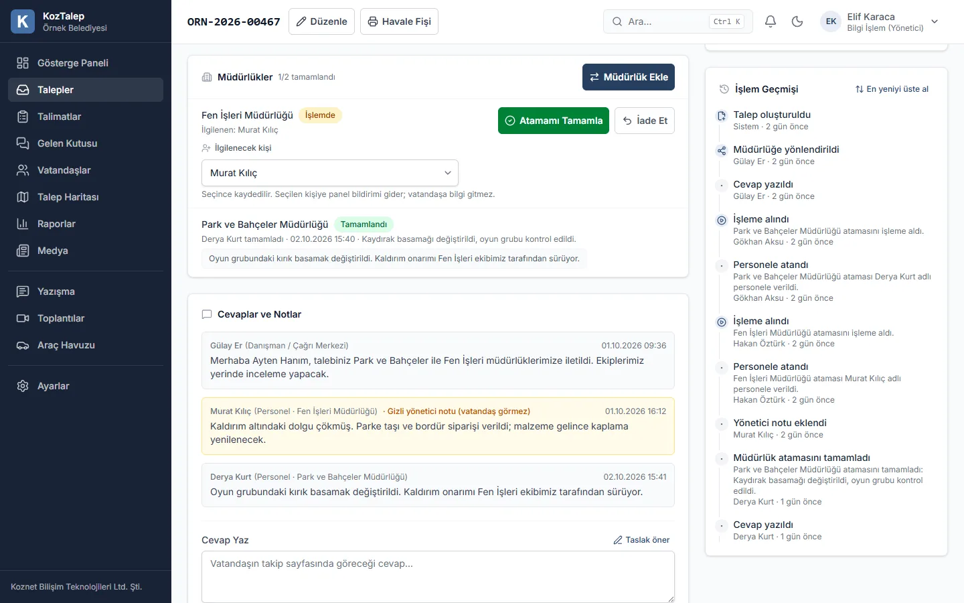Click the Toplantılar camera icon
The height and width of the screenshot is (603, 964).
(x=23, y=318)
